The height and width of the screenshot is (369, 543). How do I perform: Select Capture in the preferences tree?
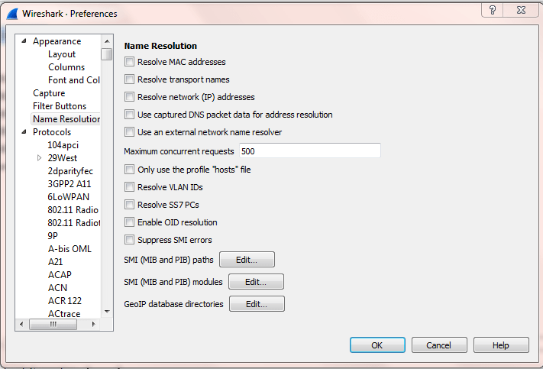point(49,93)
